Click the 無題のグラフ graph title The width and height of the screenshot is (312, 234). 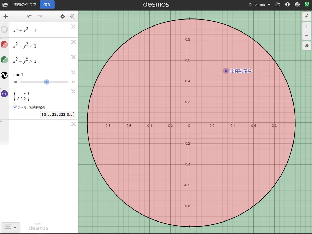[x=25, y=5]
